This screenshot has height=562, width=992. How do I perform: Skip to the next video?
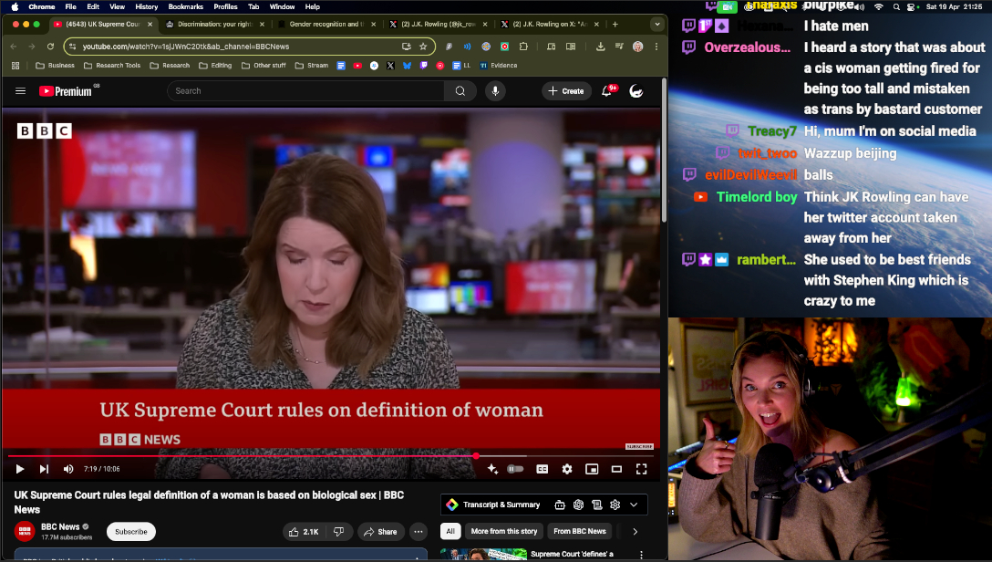click(44, 469)
